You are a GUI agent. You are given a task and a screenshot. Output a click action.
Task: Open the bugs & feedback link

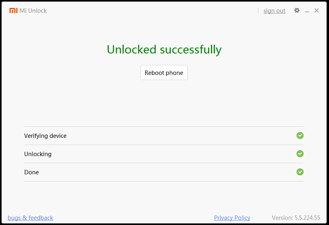30,218
